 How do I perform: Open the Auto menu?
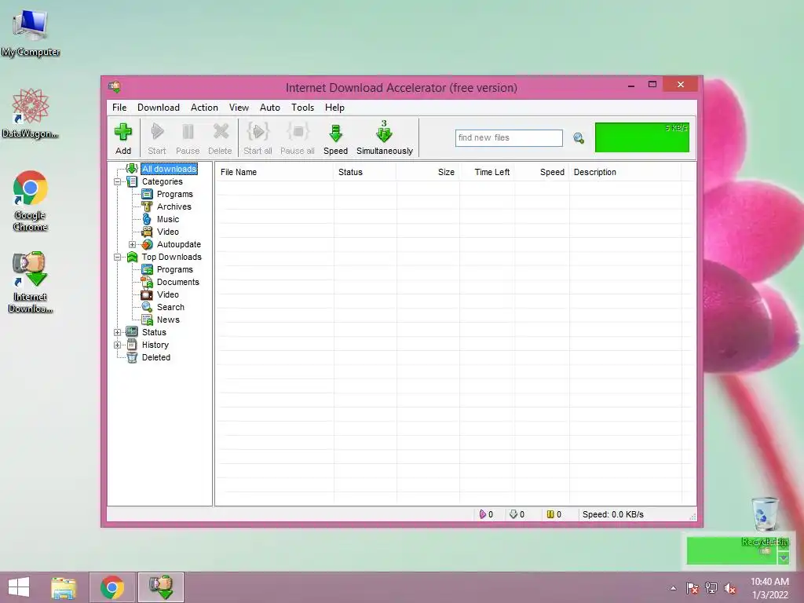(270, 108)
